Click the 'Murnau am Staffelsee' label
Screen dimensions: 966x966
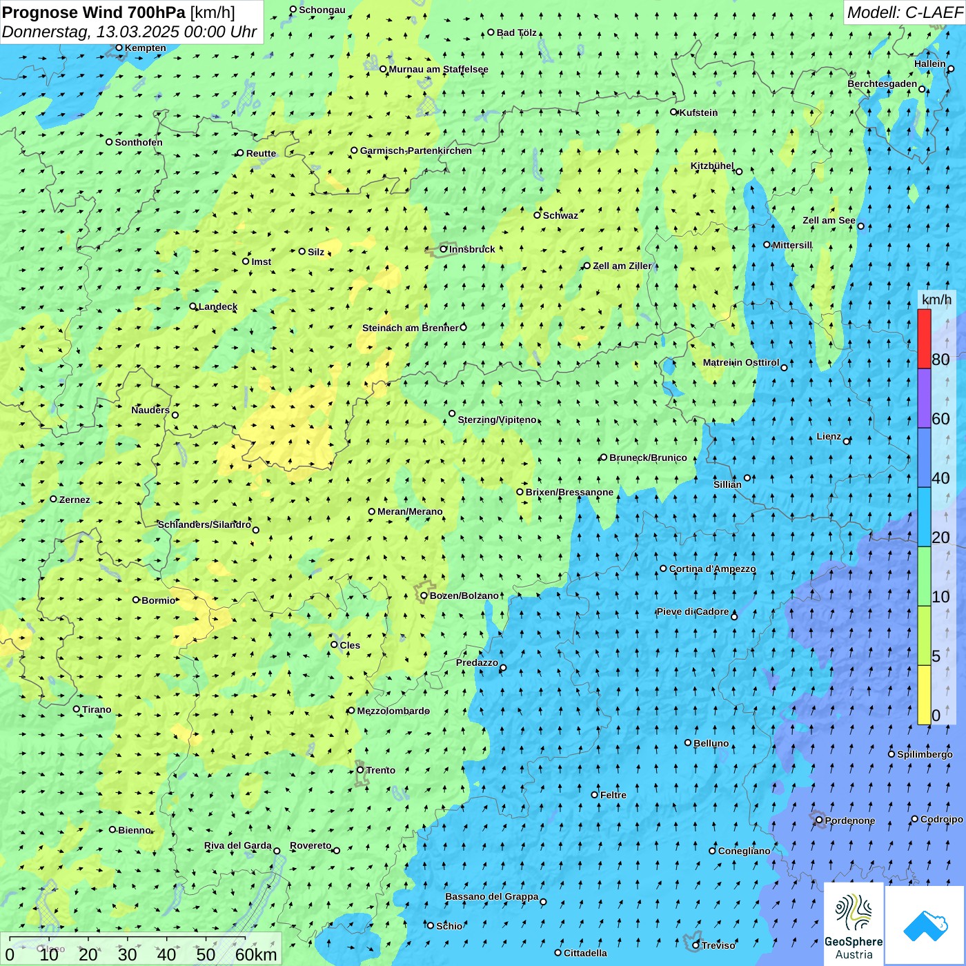coord(439,69)
